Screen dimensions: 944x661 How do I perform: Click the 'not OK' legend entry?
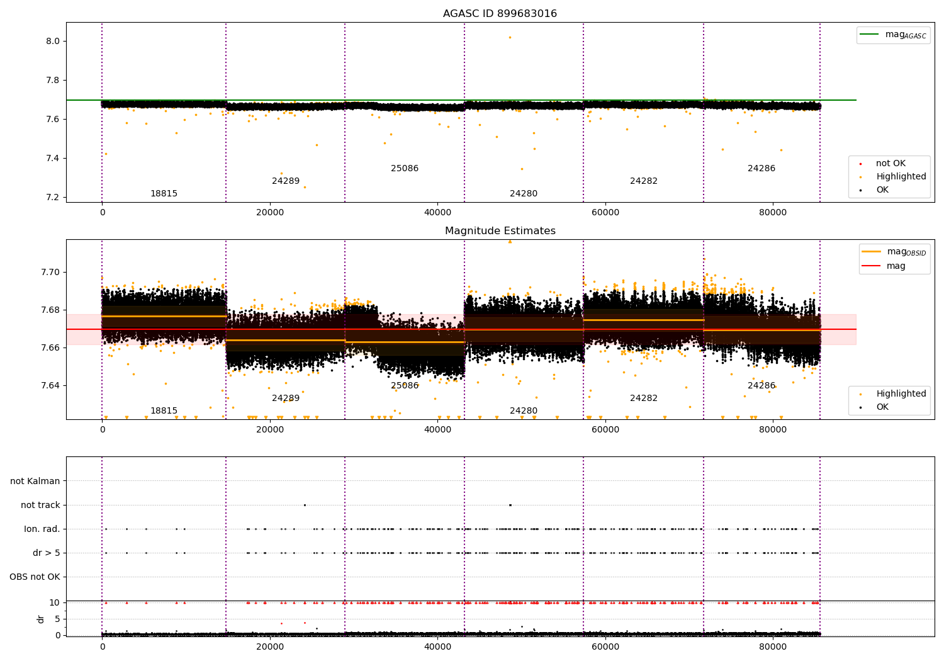tap(891, 164)
